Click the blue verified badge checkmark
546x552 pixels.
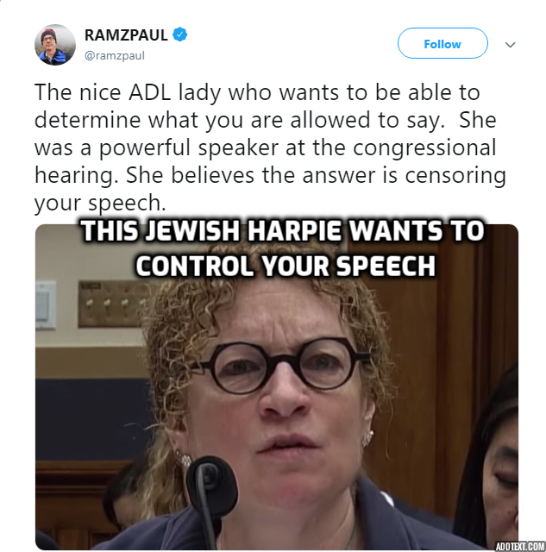click(x=180, y=34)
